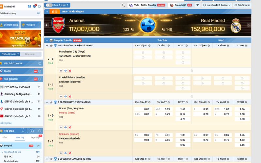Image resolution: width=261 pixels, height=163 pixels.
Task: Collapse the Volta - Tài Xỉu Bóng Đá section chevron
Action: point(47,12)
